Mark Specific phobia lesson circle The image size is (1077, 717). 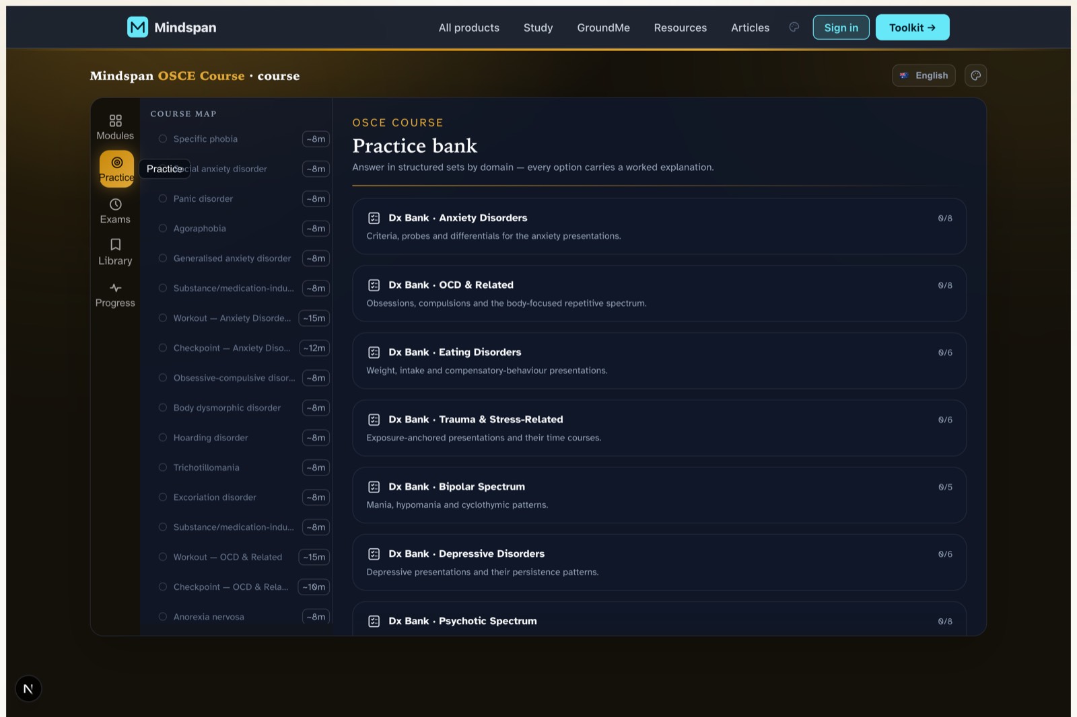pyautogui.click(x=162, y=139)
